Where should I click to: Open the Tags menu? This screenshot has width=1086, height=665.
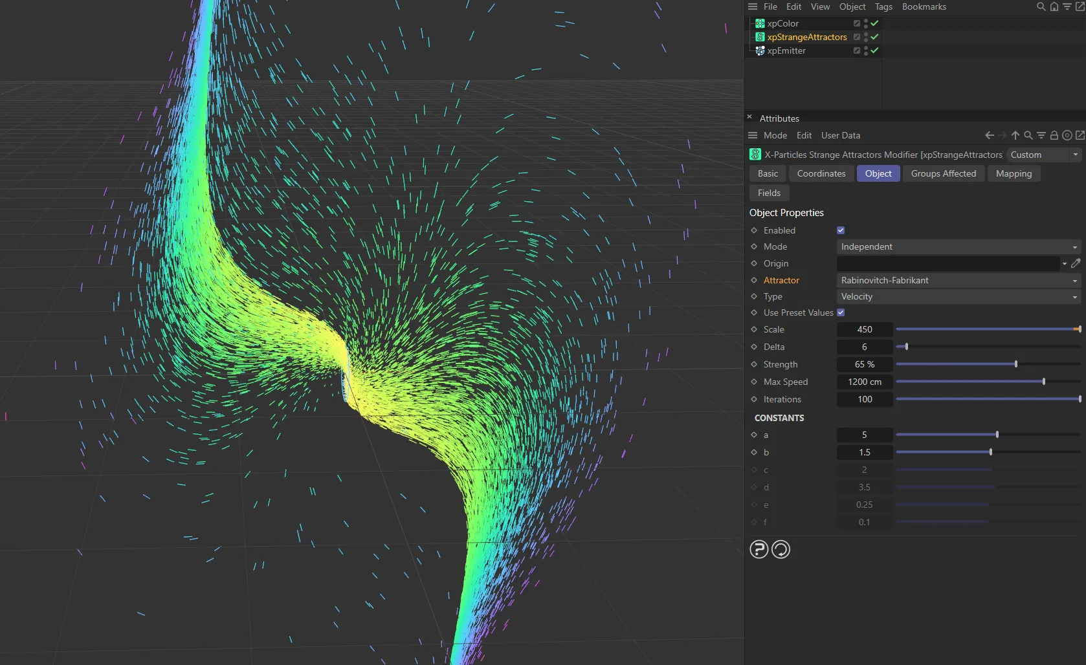(883, 6)
